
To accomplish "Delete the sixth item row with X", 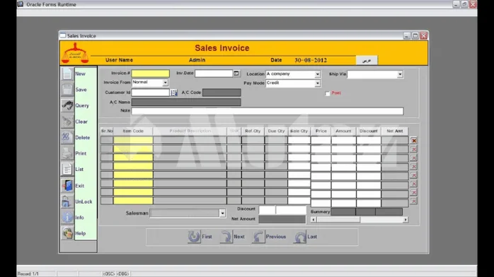I will (x=413, y=184).
